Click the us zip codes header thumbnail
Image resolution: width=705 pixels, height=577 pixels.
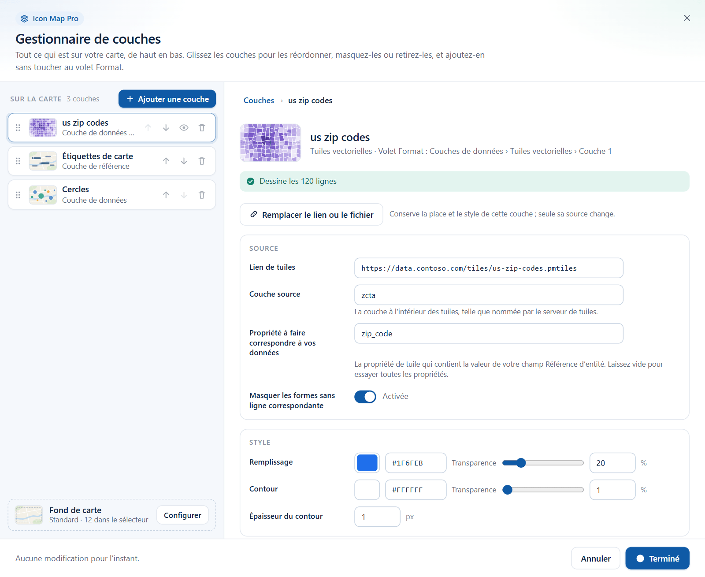271,143
